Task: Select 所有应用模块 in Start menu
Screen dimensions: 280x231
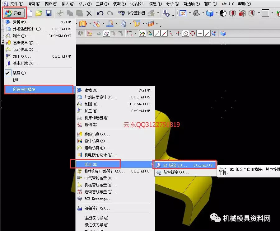Action: tap(39, 89)
